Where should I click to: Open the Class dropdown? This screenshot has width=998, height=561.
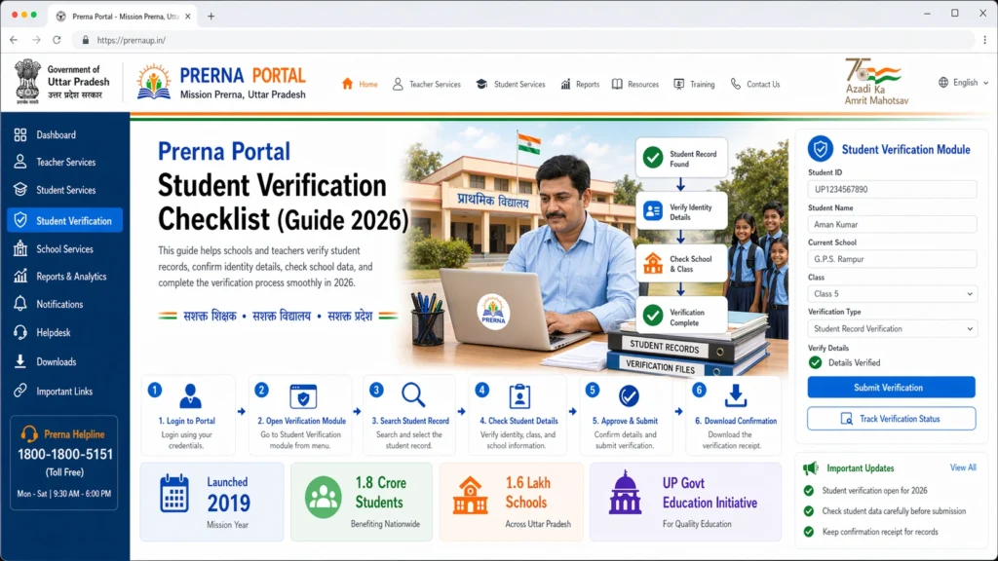click(x=892, y=294)
